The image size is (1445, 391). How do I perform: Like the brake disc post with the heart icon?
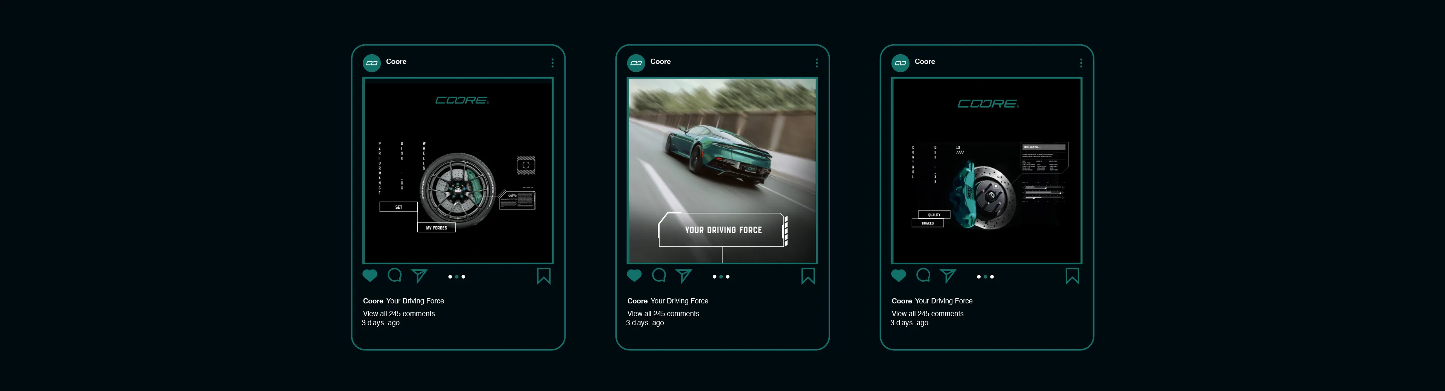pyautogui.click(x=898, y=276)
